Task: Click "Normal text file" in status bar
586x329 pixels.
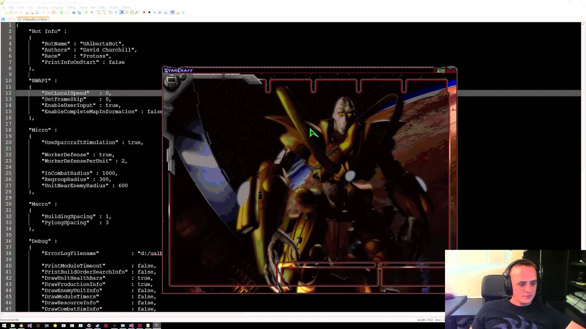Action: (10, 320)
